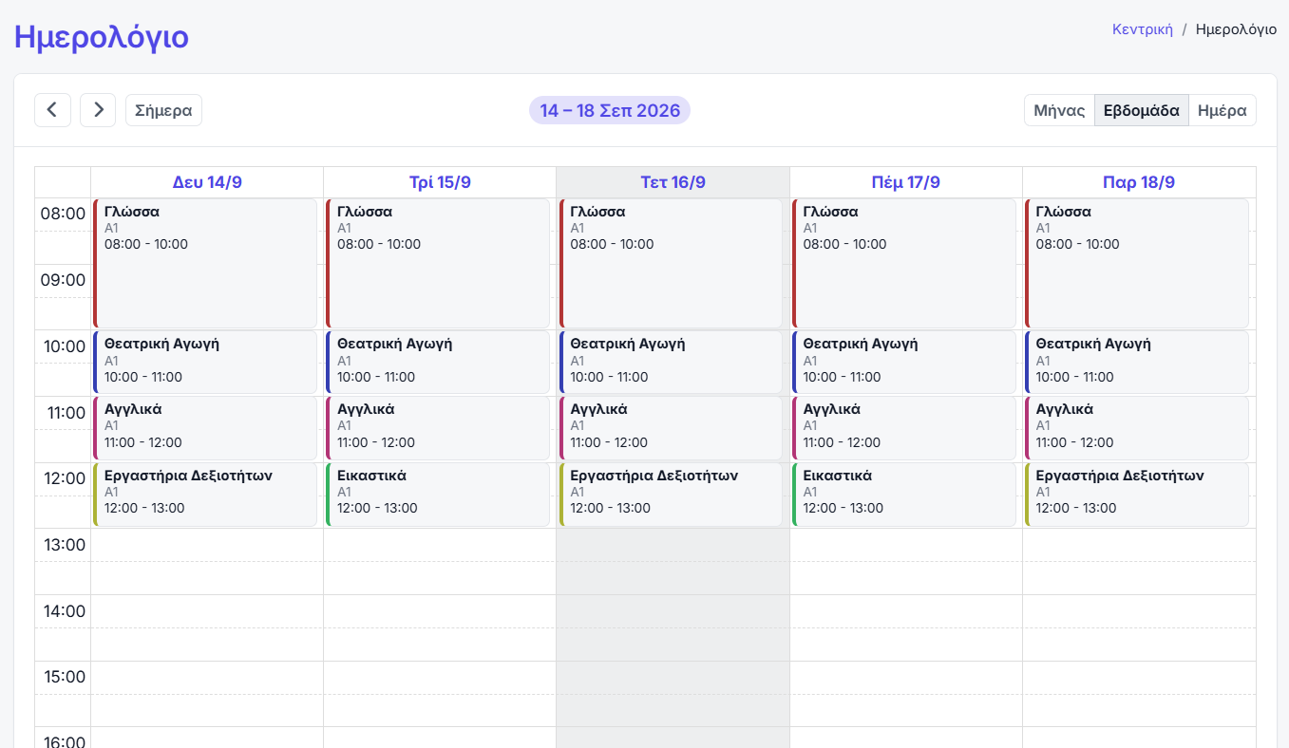
Task: Click the Ημερολόγιο page heading
Action: pyautogui.click(x=102, y=37)
